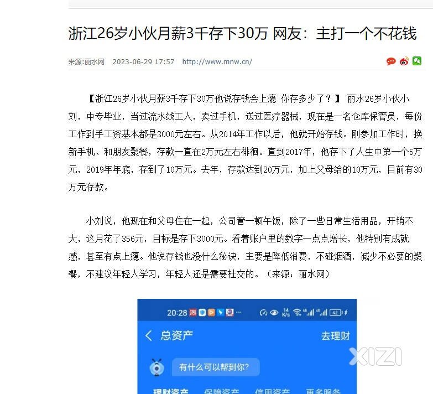The image size is (433, 394).
Task: Tap the 去理财 button
Action: 336,336
